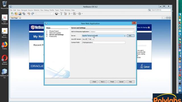Click the dialog Help button

(x=130, y=82)
